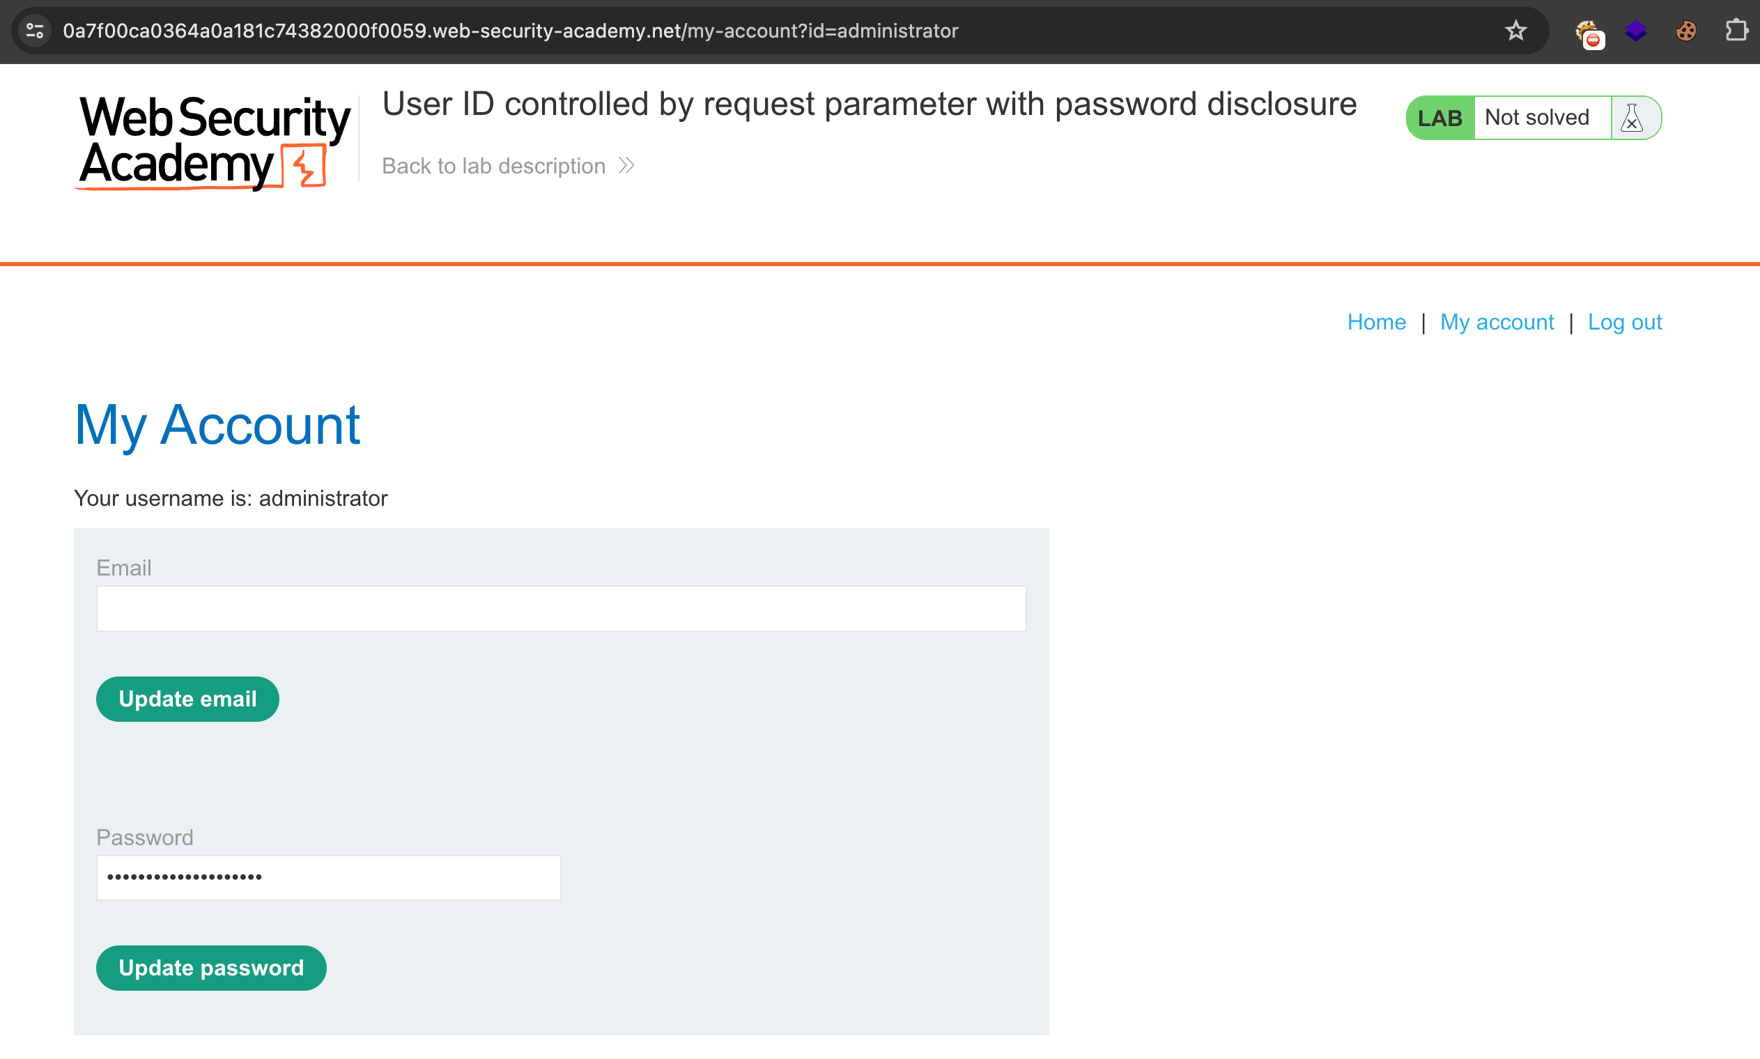Open the Extensions puzzle piece menu

tap(1736, 31)
